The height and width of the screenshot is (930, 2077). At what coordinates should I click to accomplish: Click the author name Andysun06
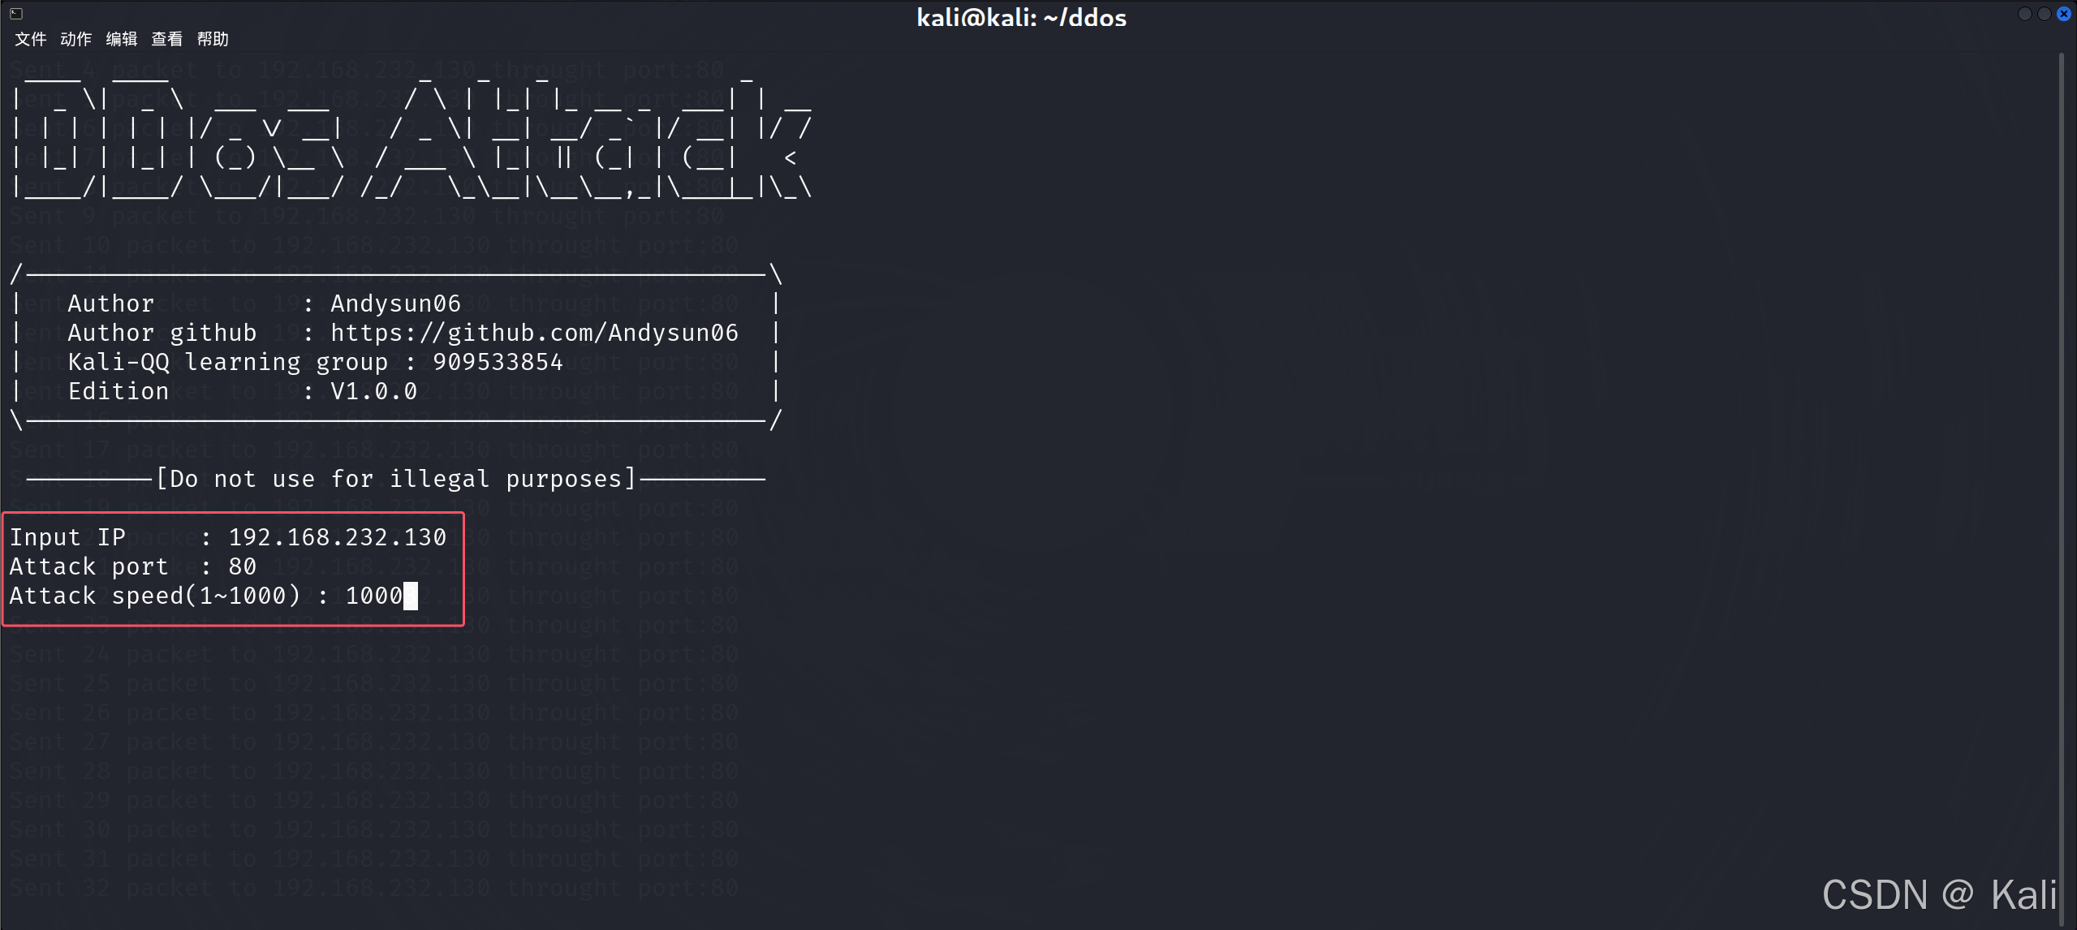tap(395, 304)
